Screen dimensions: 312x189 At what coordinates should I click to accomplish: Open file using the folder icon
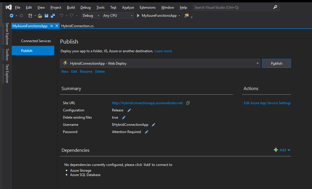(x=40, y=16)
